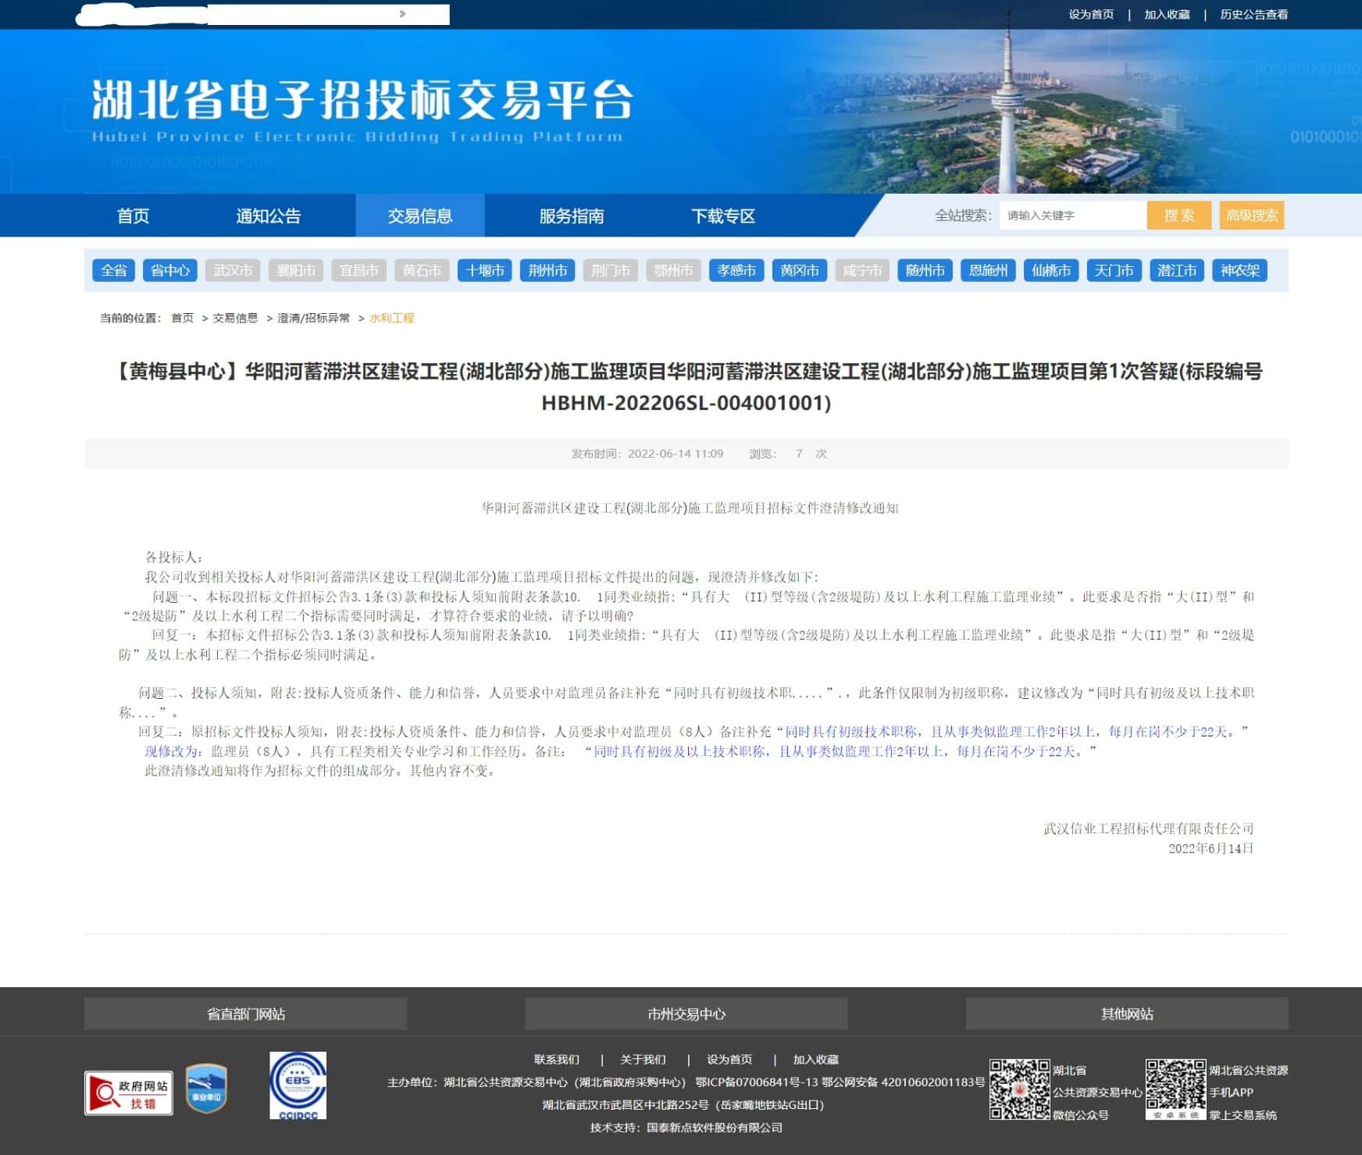Click the 澄清/招标异常 breadcrumb link
1362x1155 pixels.
click(313, 318)
